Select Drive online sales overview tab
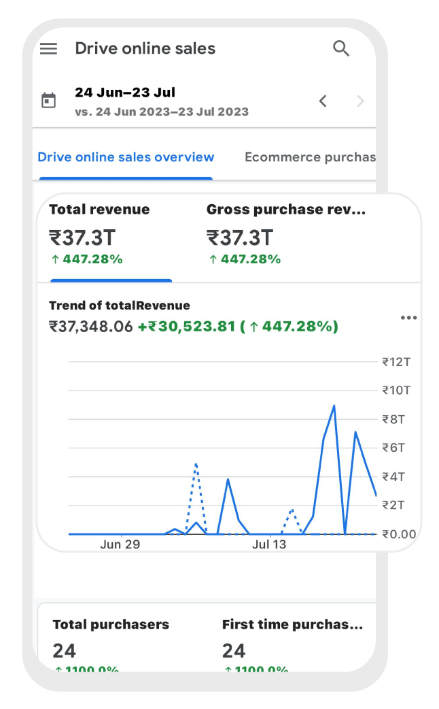 tap(126, 157)
